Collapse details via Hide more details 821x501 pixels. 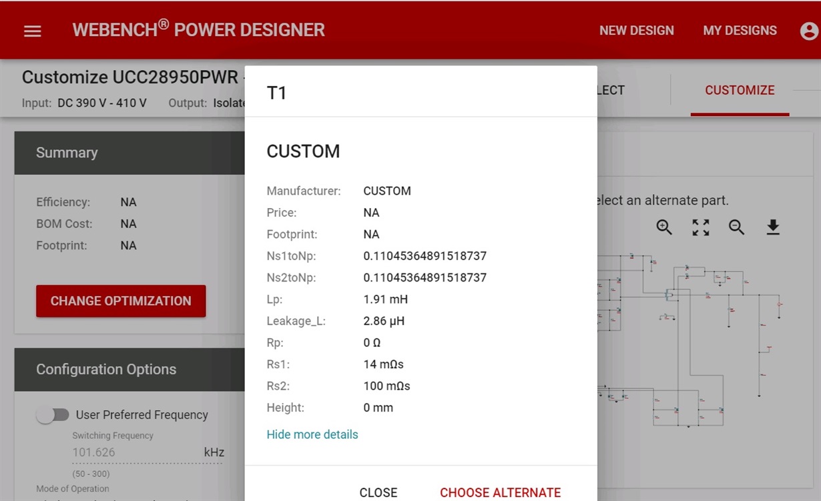pyautogui.click(x=312, y=434)
